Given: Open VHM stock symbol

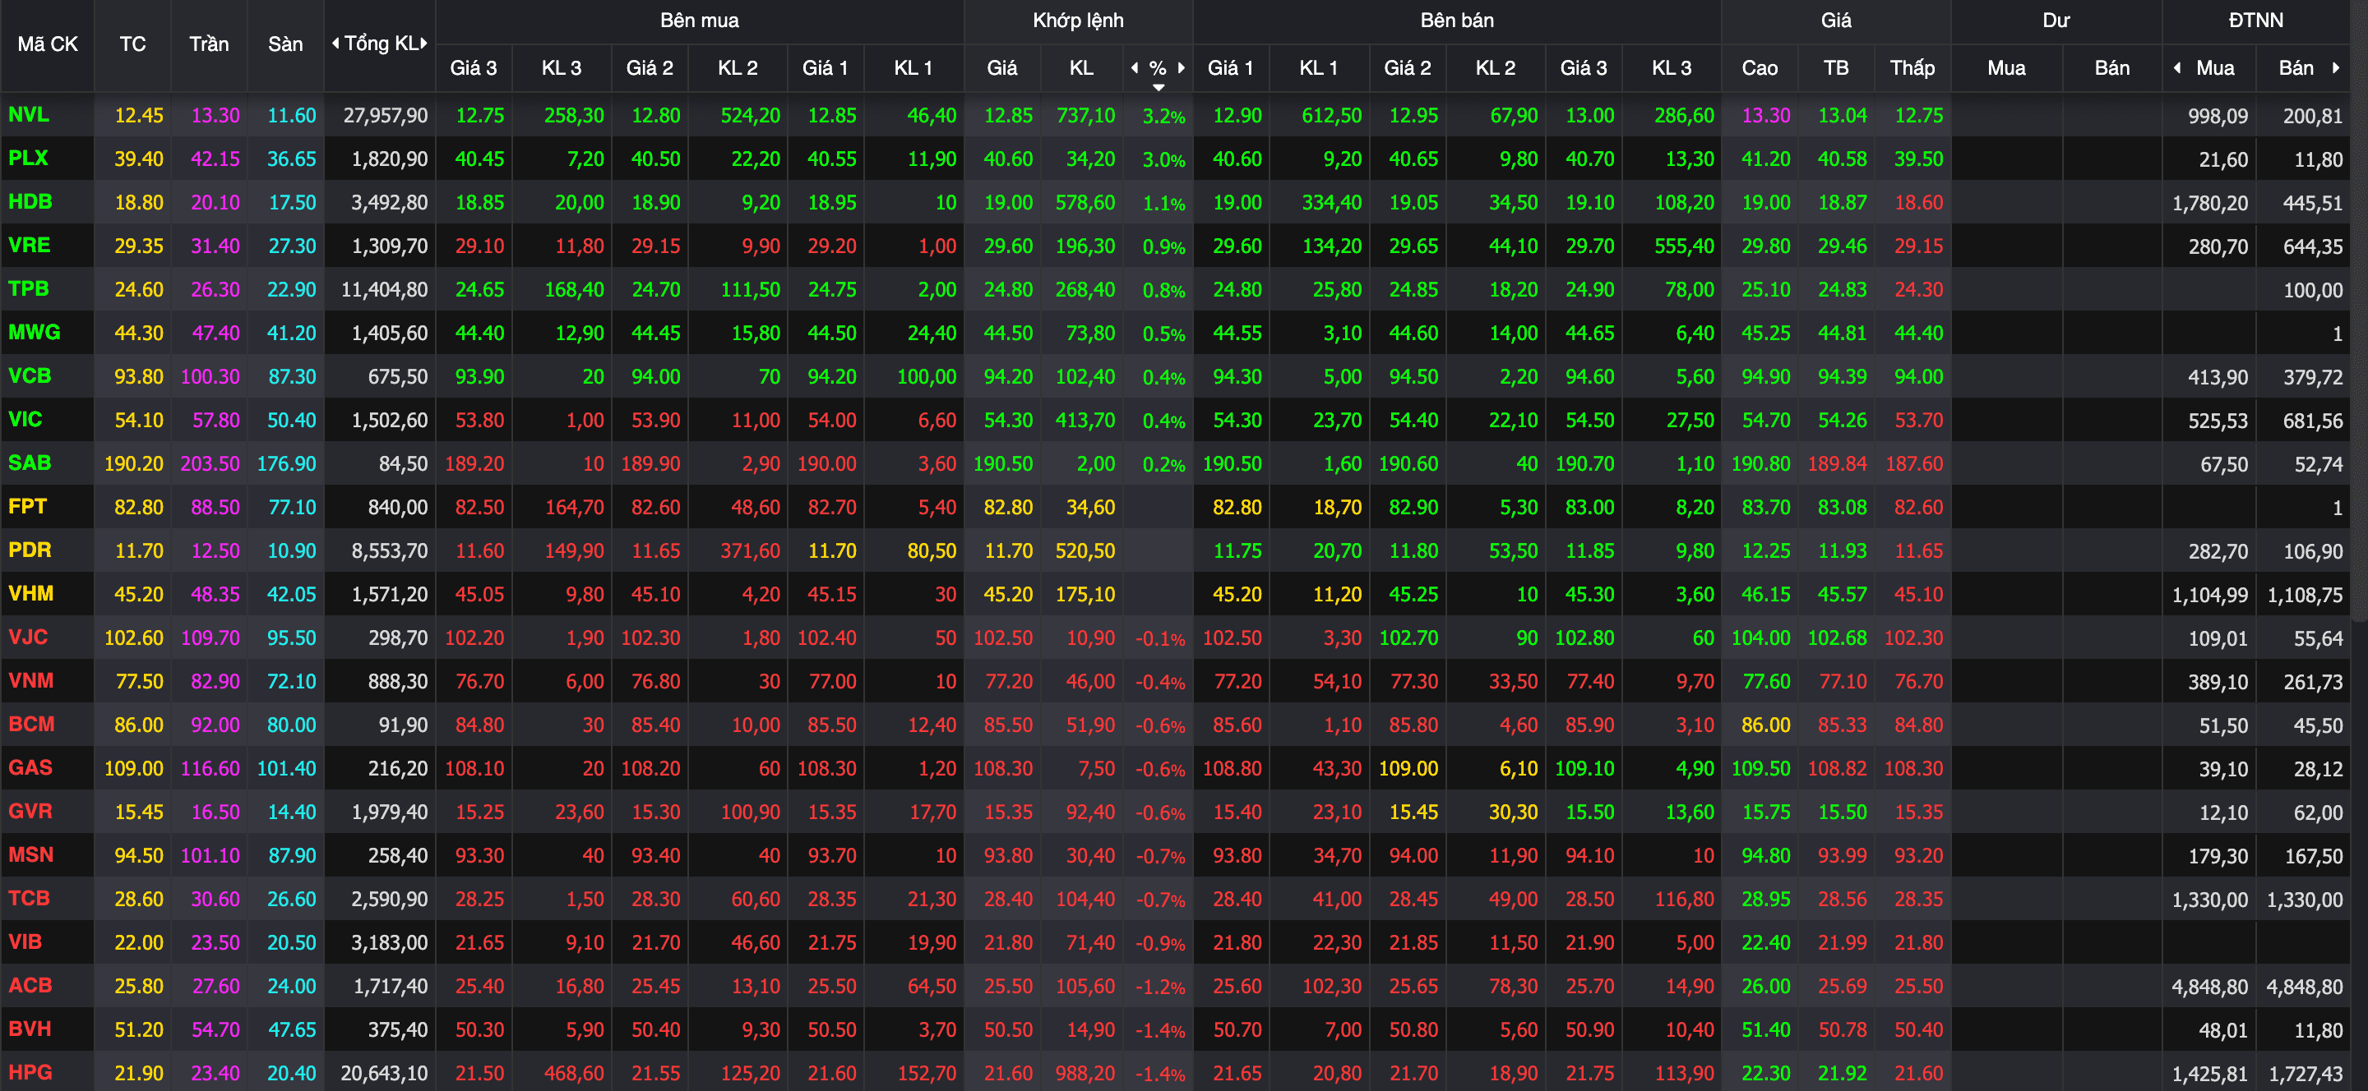Looking at the screenshot, I should pyautogui.click(x=30, y=593).
